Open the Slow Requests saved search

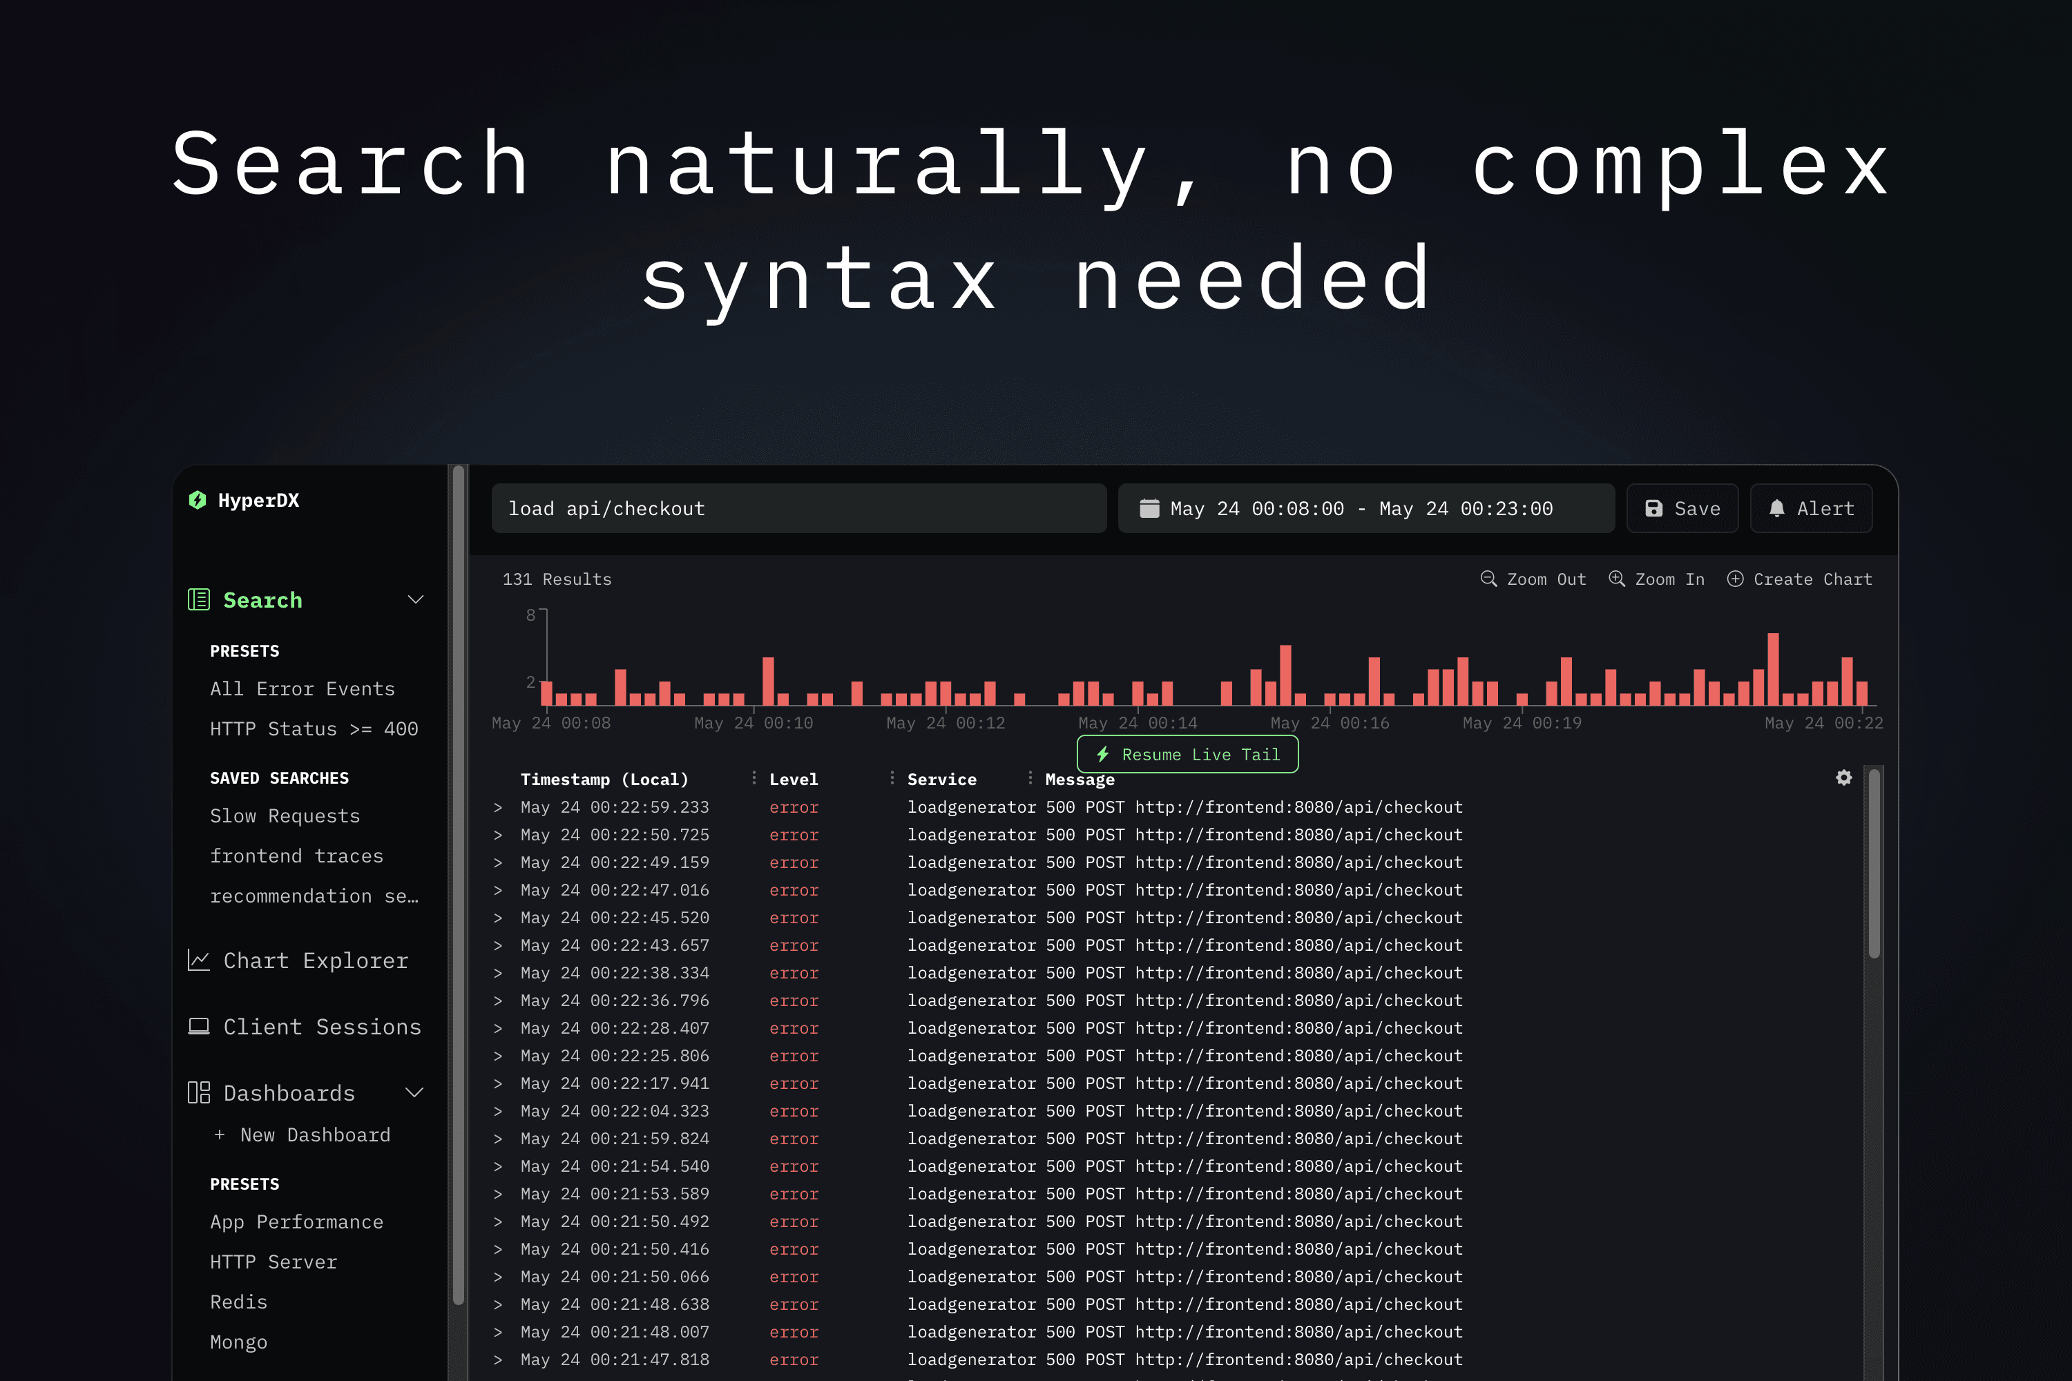(285, 815)
